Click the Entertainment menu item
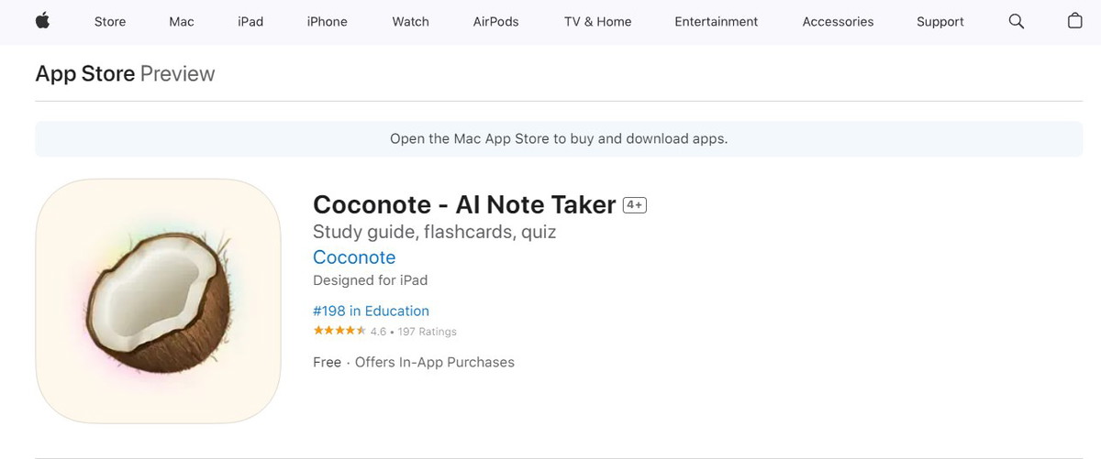This screenshot has width=1101, height=459. tap(716, 21)
